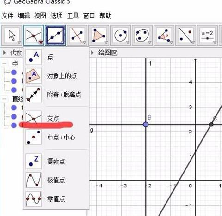
Task: Toggle visibility of first line object
Action: [x=14, y=108]
